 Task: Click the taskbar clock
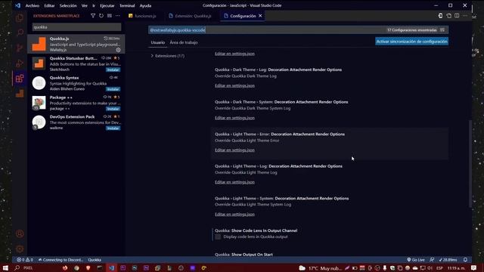pos(456,268)
